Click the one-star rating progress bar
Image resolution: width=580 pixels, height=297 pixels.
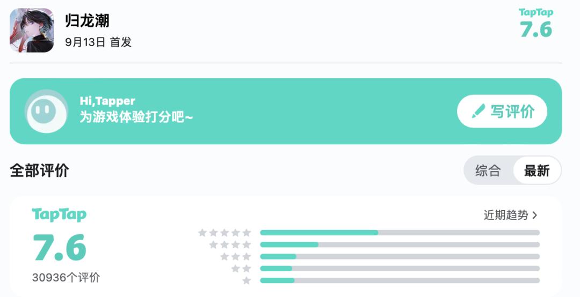point(400,280)
